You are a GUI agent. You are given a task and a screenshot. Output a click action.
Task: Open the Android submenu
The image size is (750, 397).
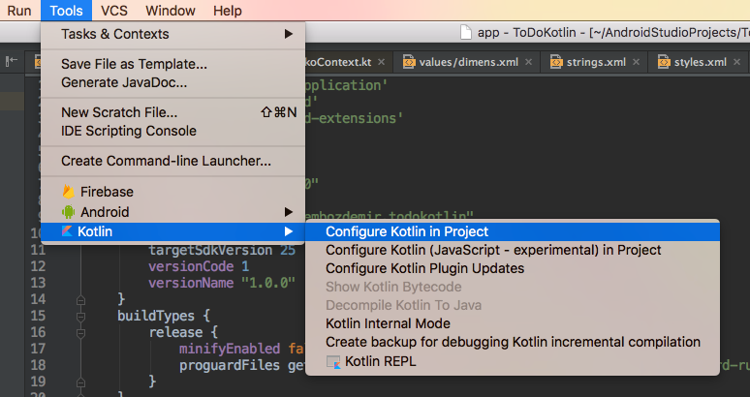coord(173,212)
